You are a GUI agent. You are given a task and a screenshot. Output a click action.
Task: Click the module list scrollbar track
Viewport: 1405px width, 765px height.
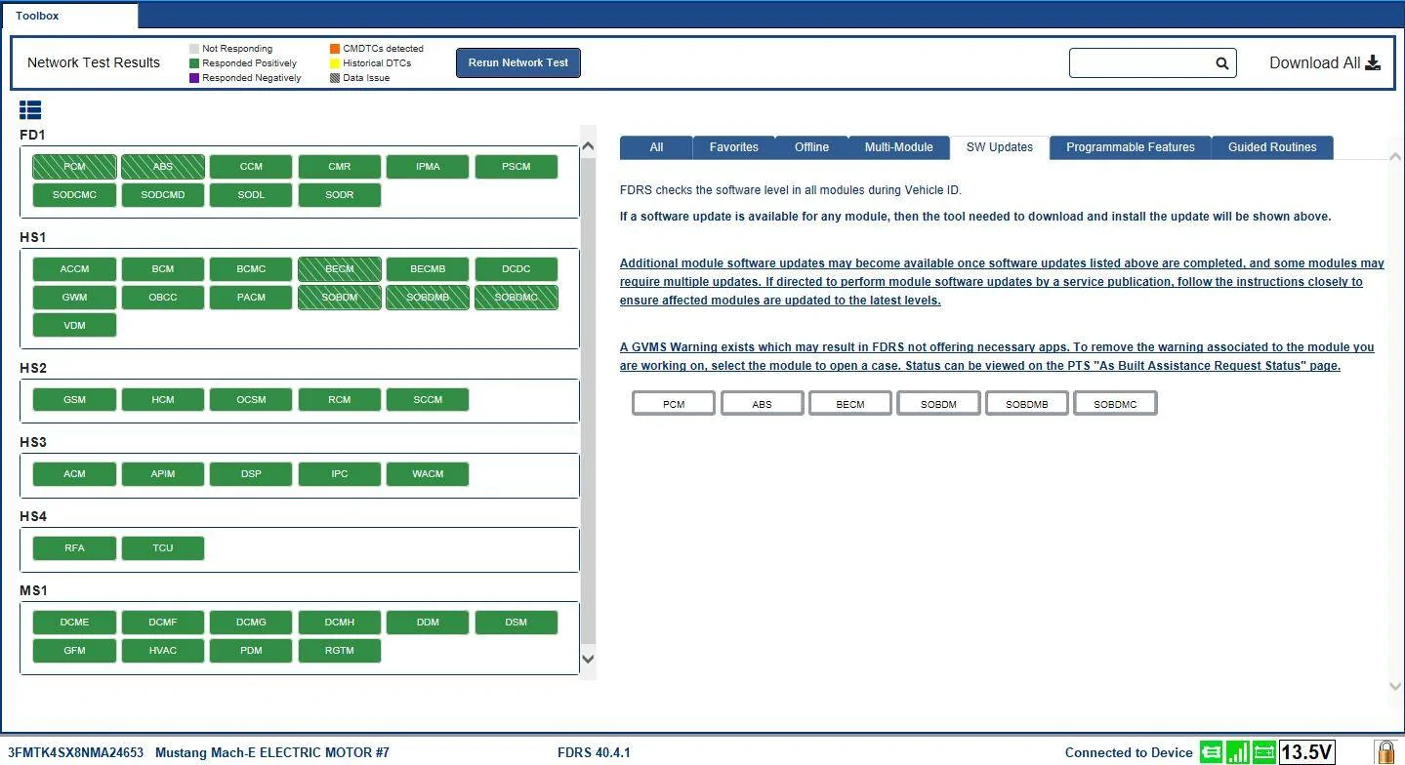(588, 402)
